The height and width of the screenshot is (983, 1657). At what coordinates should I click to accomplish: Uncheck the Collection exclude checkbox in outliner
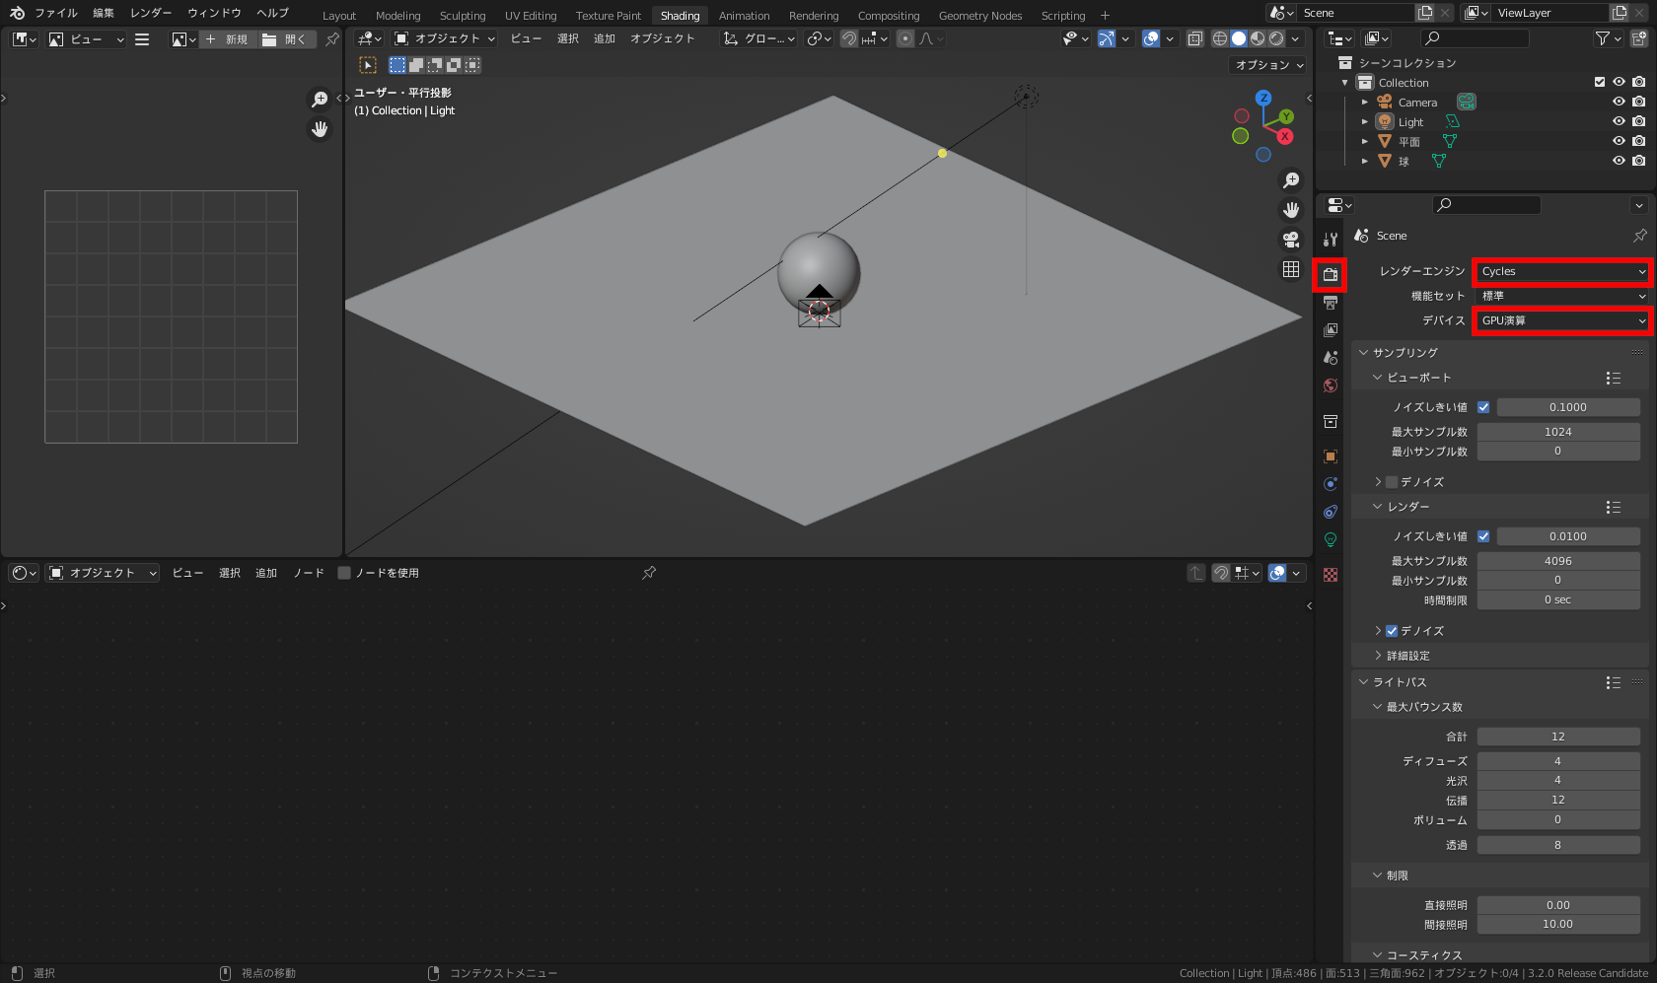(x=1600, y=82)
